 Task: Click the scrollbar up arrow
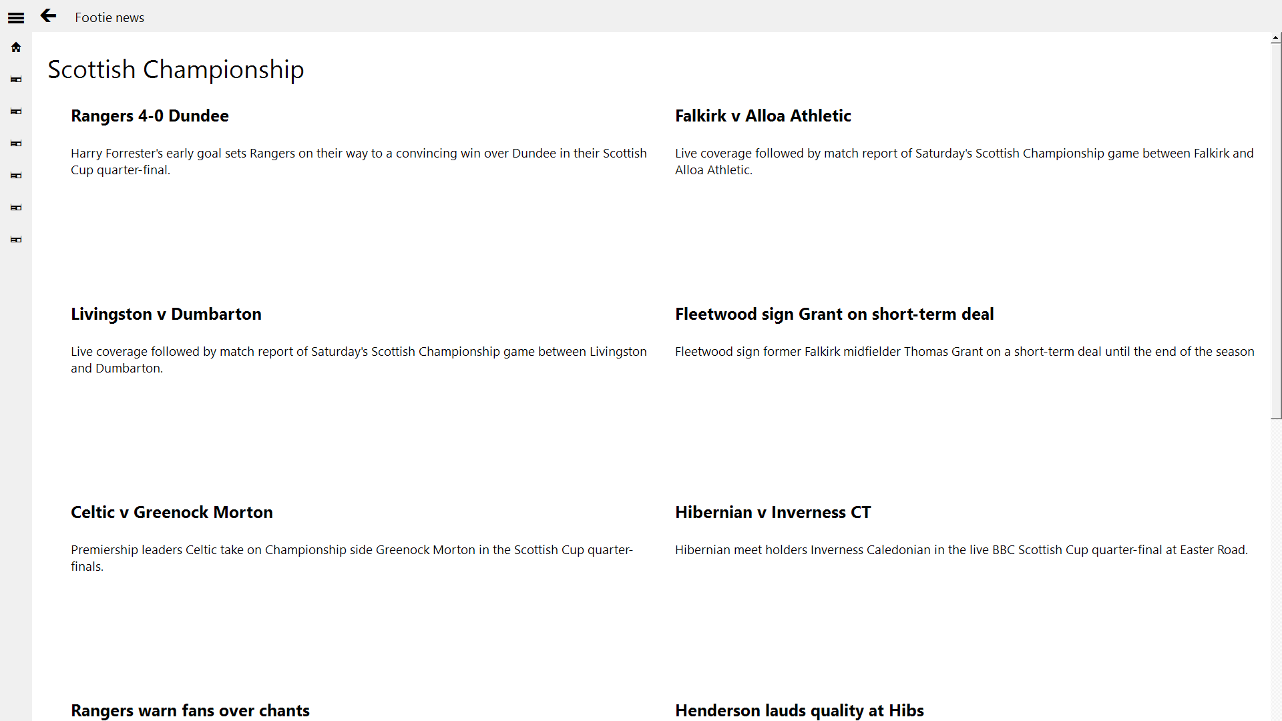(1276, 39)
